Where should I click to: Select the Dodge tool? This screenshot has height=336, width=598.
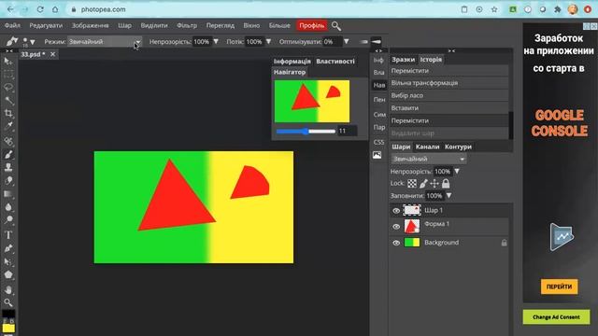click(x=8, y=220)
